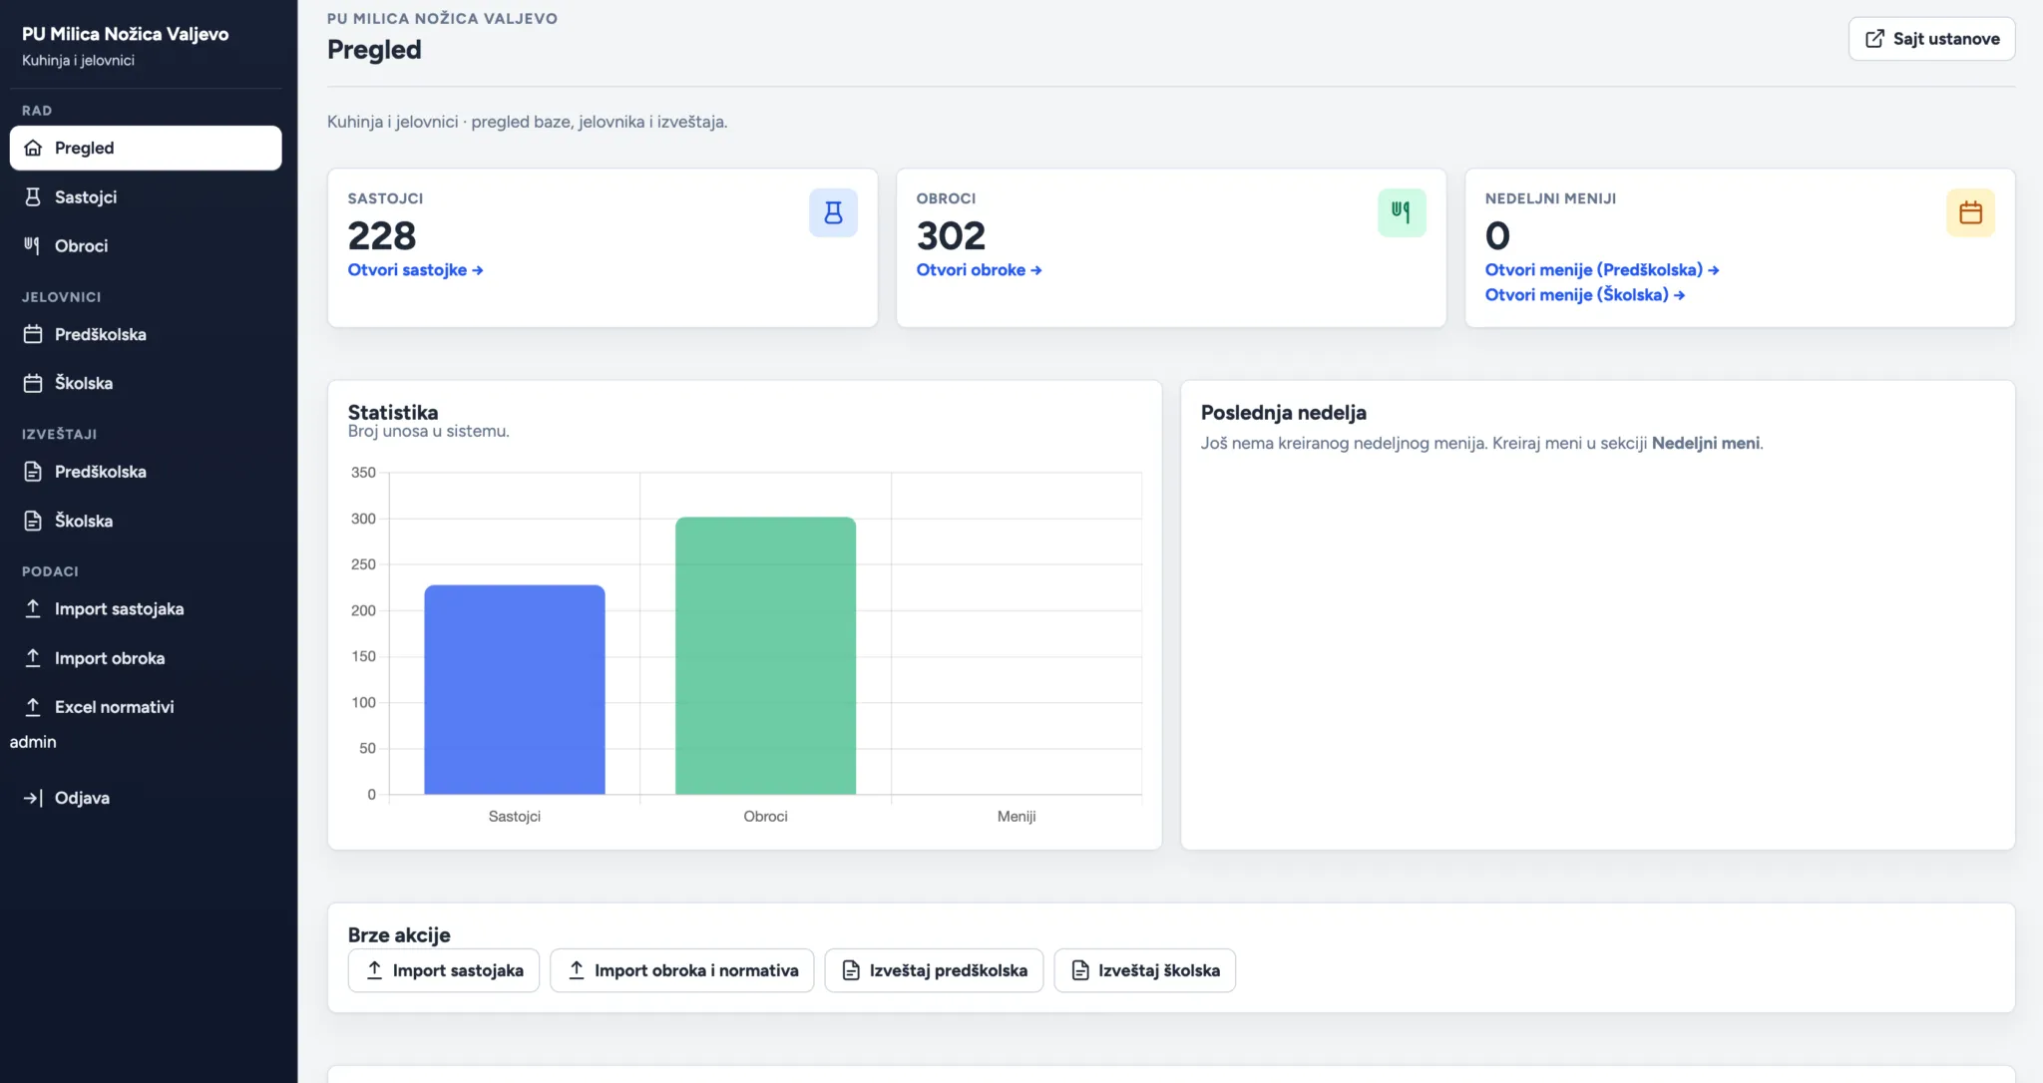Select Import sastojaka in sidebar
2043x1083 pixels.
(146, 608)
